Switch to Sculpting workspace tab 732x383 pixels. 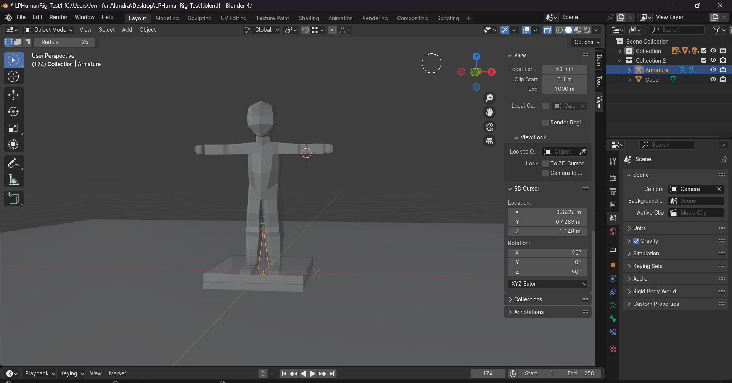pos(199,18)
